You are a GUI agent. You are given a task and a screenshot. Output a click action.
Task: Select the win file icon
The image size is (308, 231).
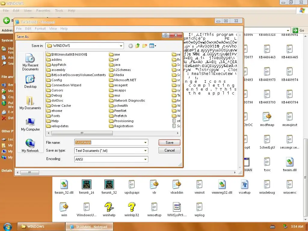[64, 210]
